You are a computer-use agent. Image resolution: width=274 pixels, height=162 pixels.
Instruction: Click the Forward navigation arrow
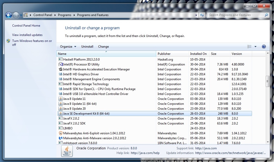pos(16,15)
